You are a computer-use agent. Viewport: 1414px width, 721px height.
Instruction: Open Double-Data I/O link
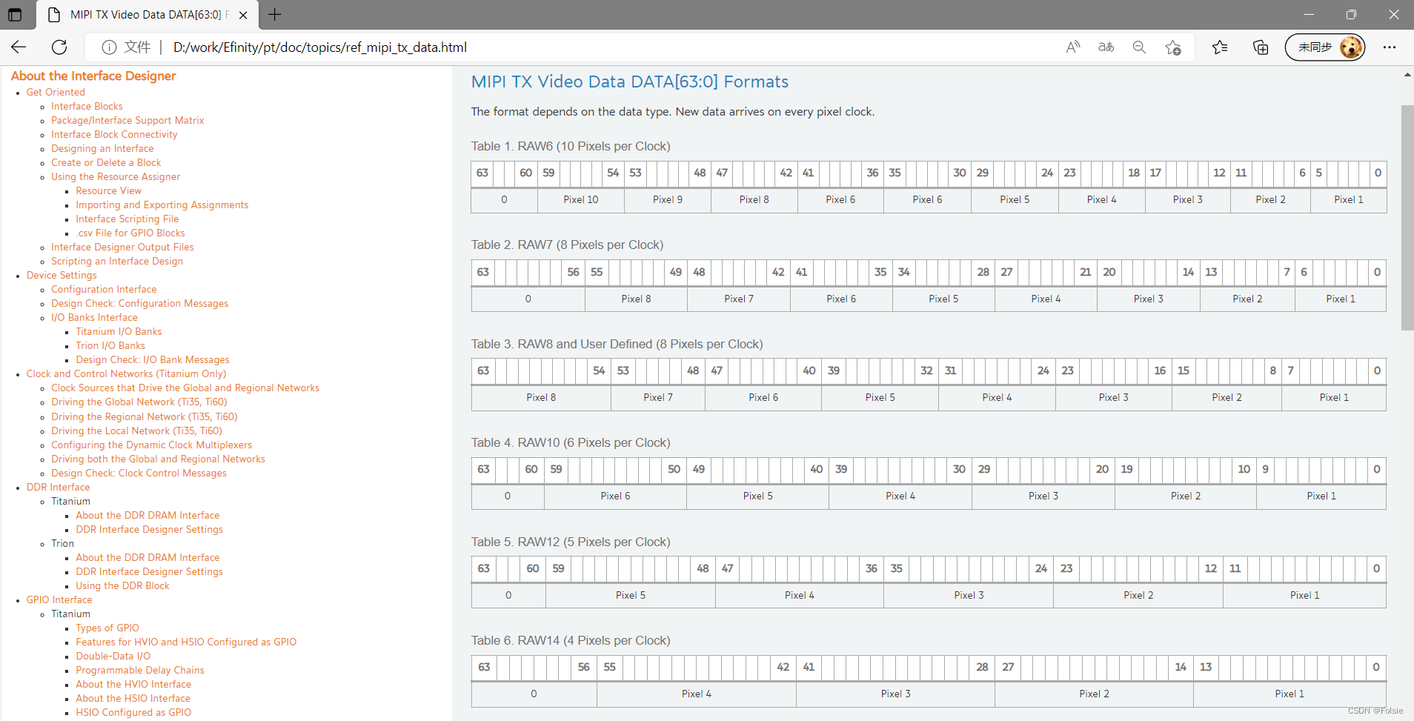pyautogui.click(x=113, y=656)
